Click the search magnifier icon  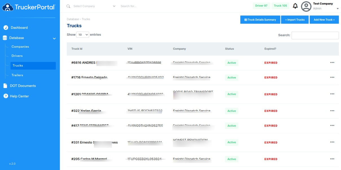click(x=68, y=6)
